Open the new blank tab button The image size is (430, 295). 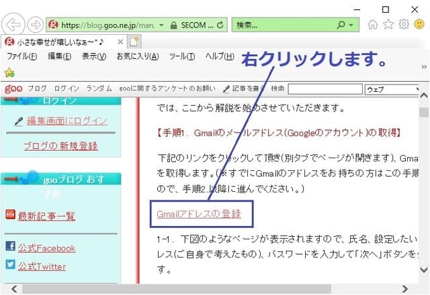tap(135, 41)
